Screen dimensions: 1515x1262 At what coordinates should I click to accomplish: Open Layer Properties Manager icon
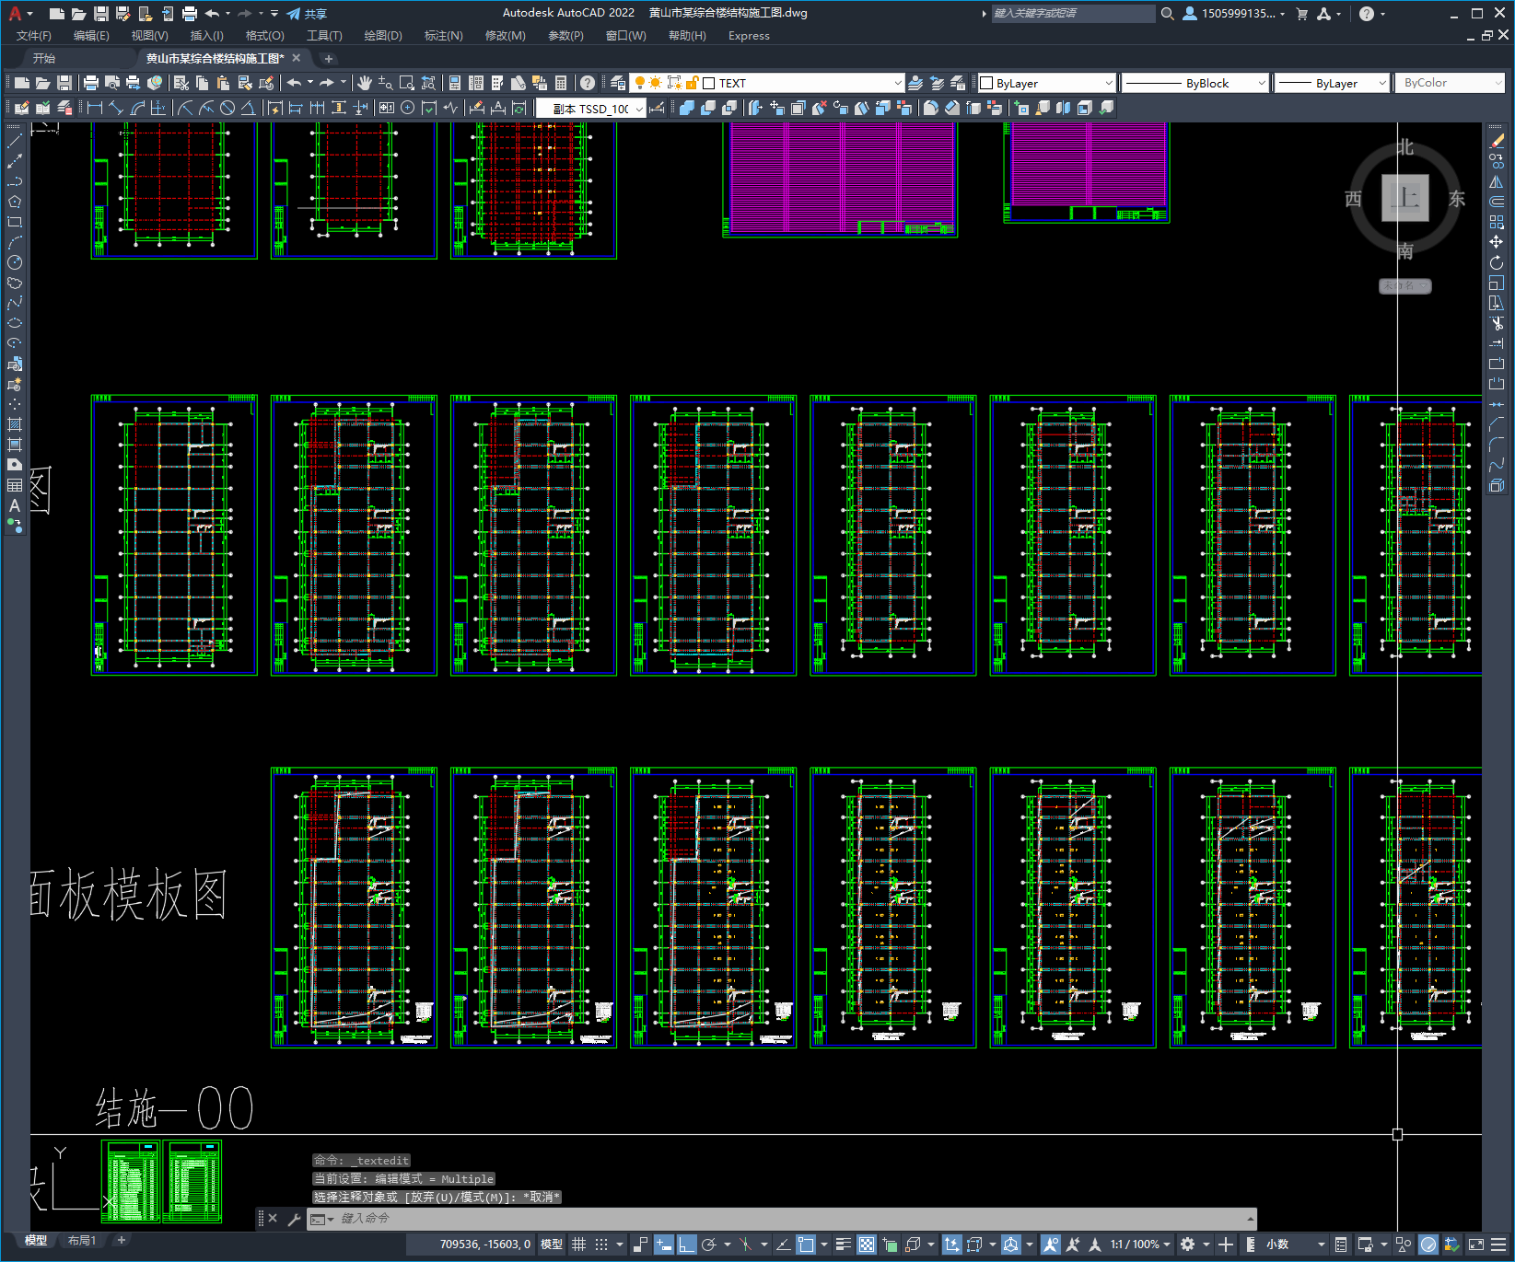click(618, 83)
